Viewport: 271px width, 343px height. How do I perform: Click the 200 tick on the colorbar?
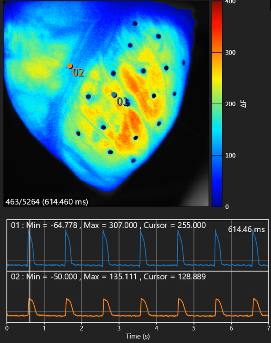click(230, 104)
